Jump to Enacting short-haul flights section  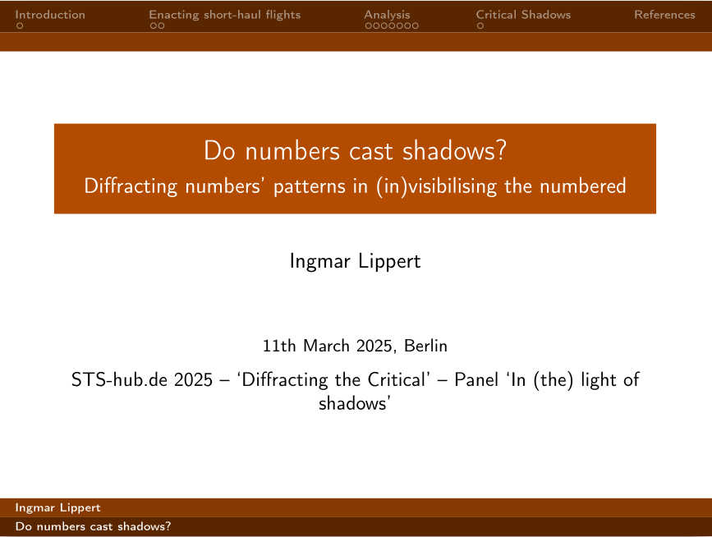tap(225, 15)
